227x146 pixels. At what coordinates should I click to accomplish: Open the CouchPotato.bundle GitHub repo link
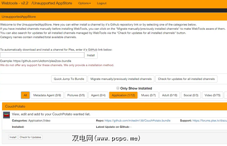pyautogui.click(x=138, y=121)
